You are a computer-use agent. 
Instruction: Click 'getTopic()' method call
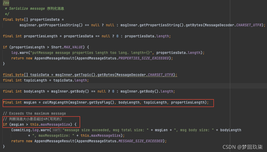(85, 75)
